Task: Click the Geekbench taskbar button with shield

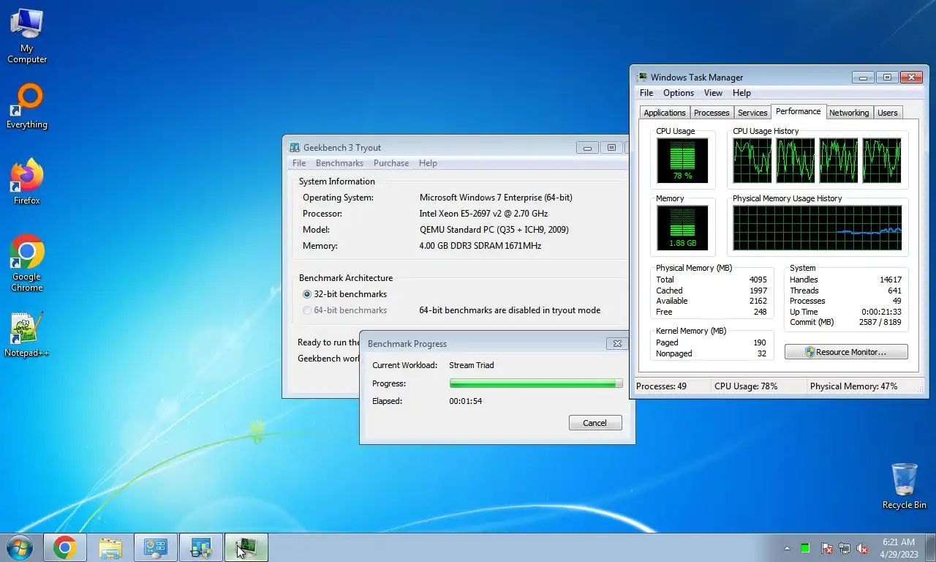Action: pos(201,547)
